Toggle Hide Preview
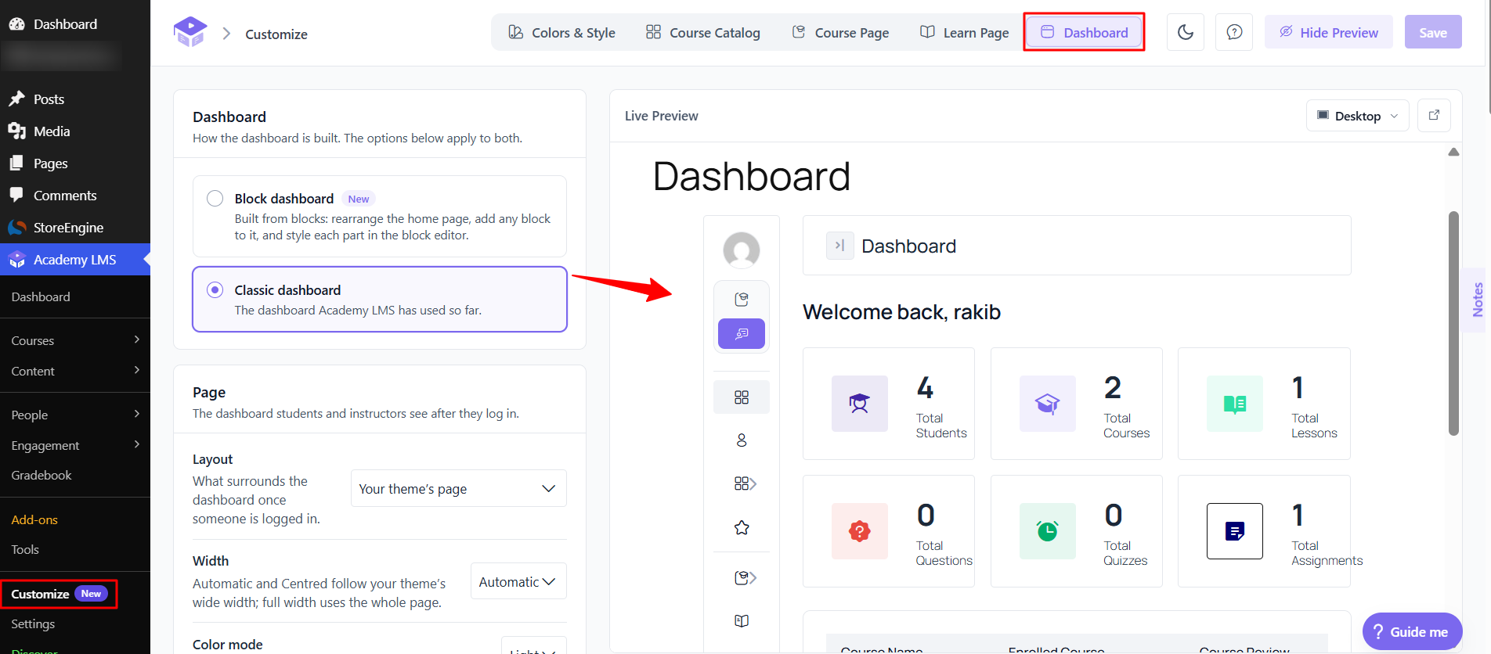The image size is (1491, 654). pos(1329,32)
